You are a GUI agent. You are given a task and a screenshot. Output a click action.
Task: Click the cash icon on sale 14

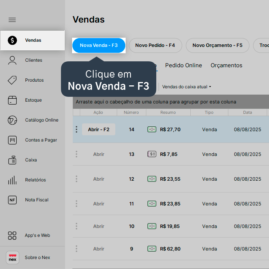pyautogui.click(x=152, y=129)
